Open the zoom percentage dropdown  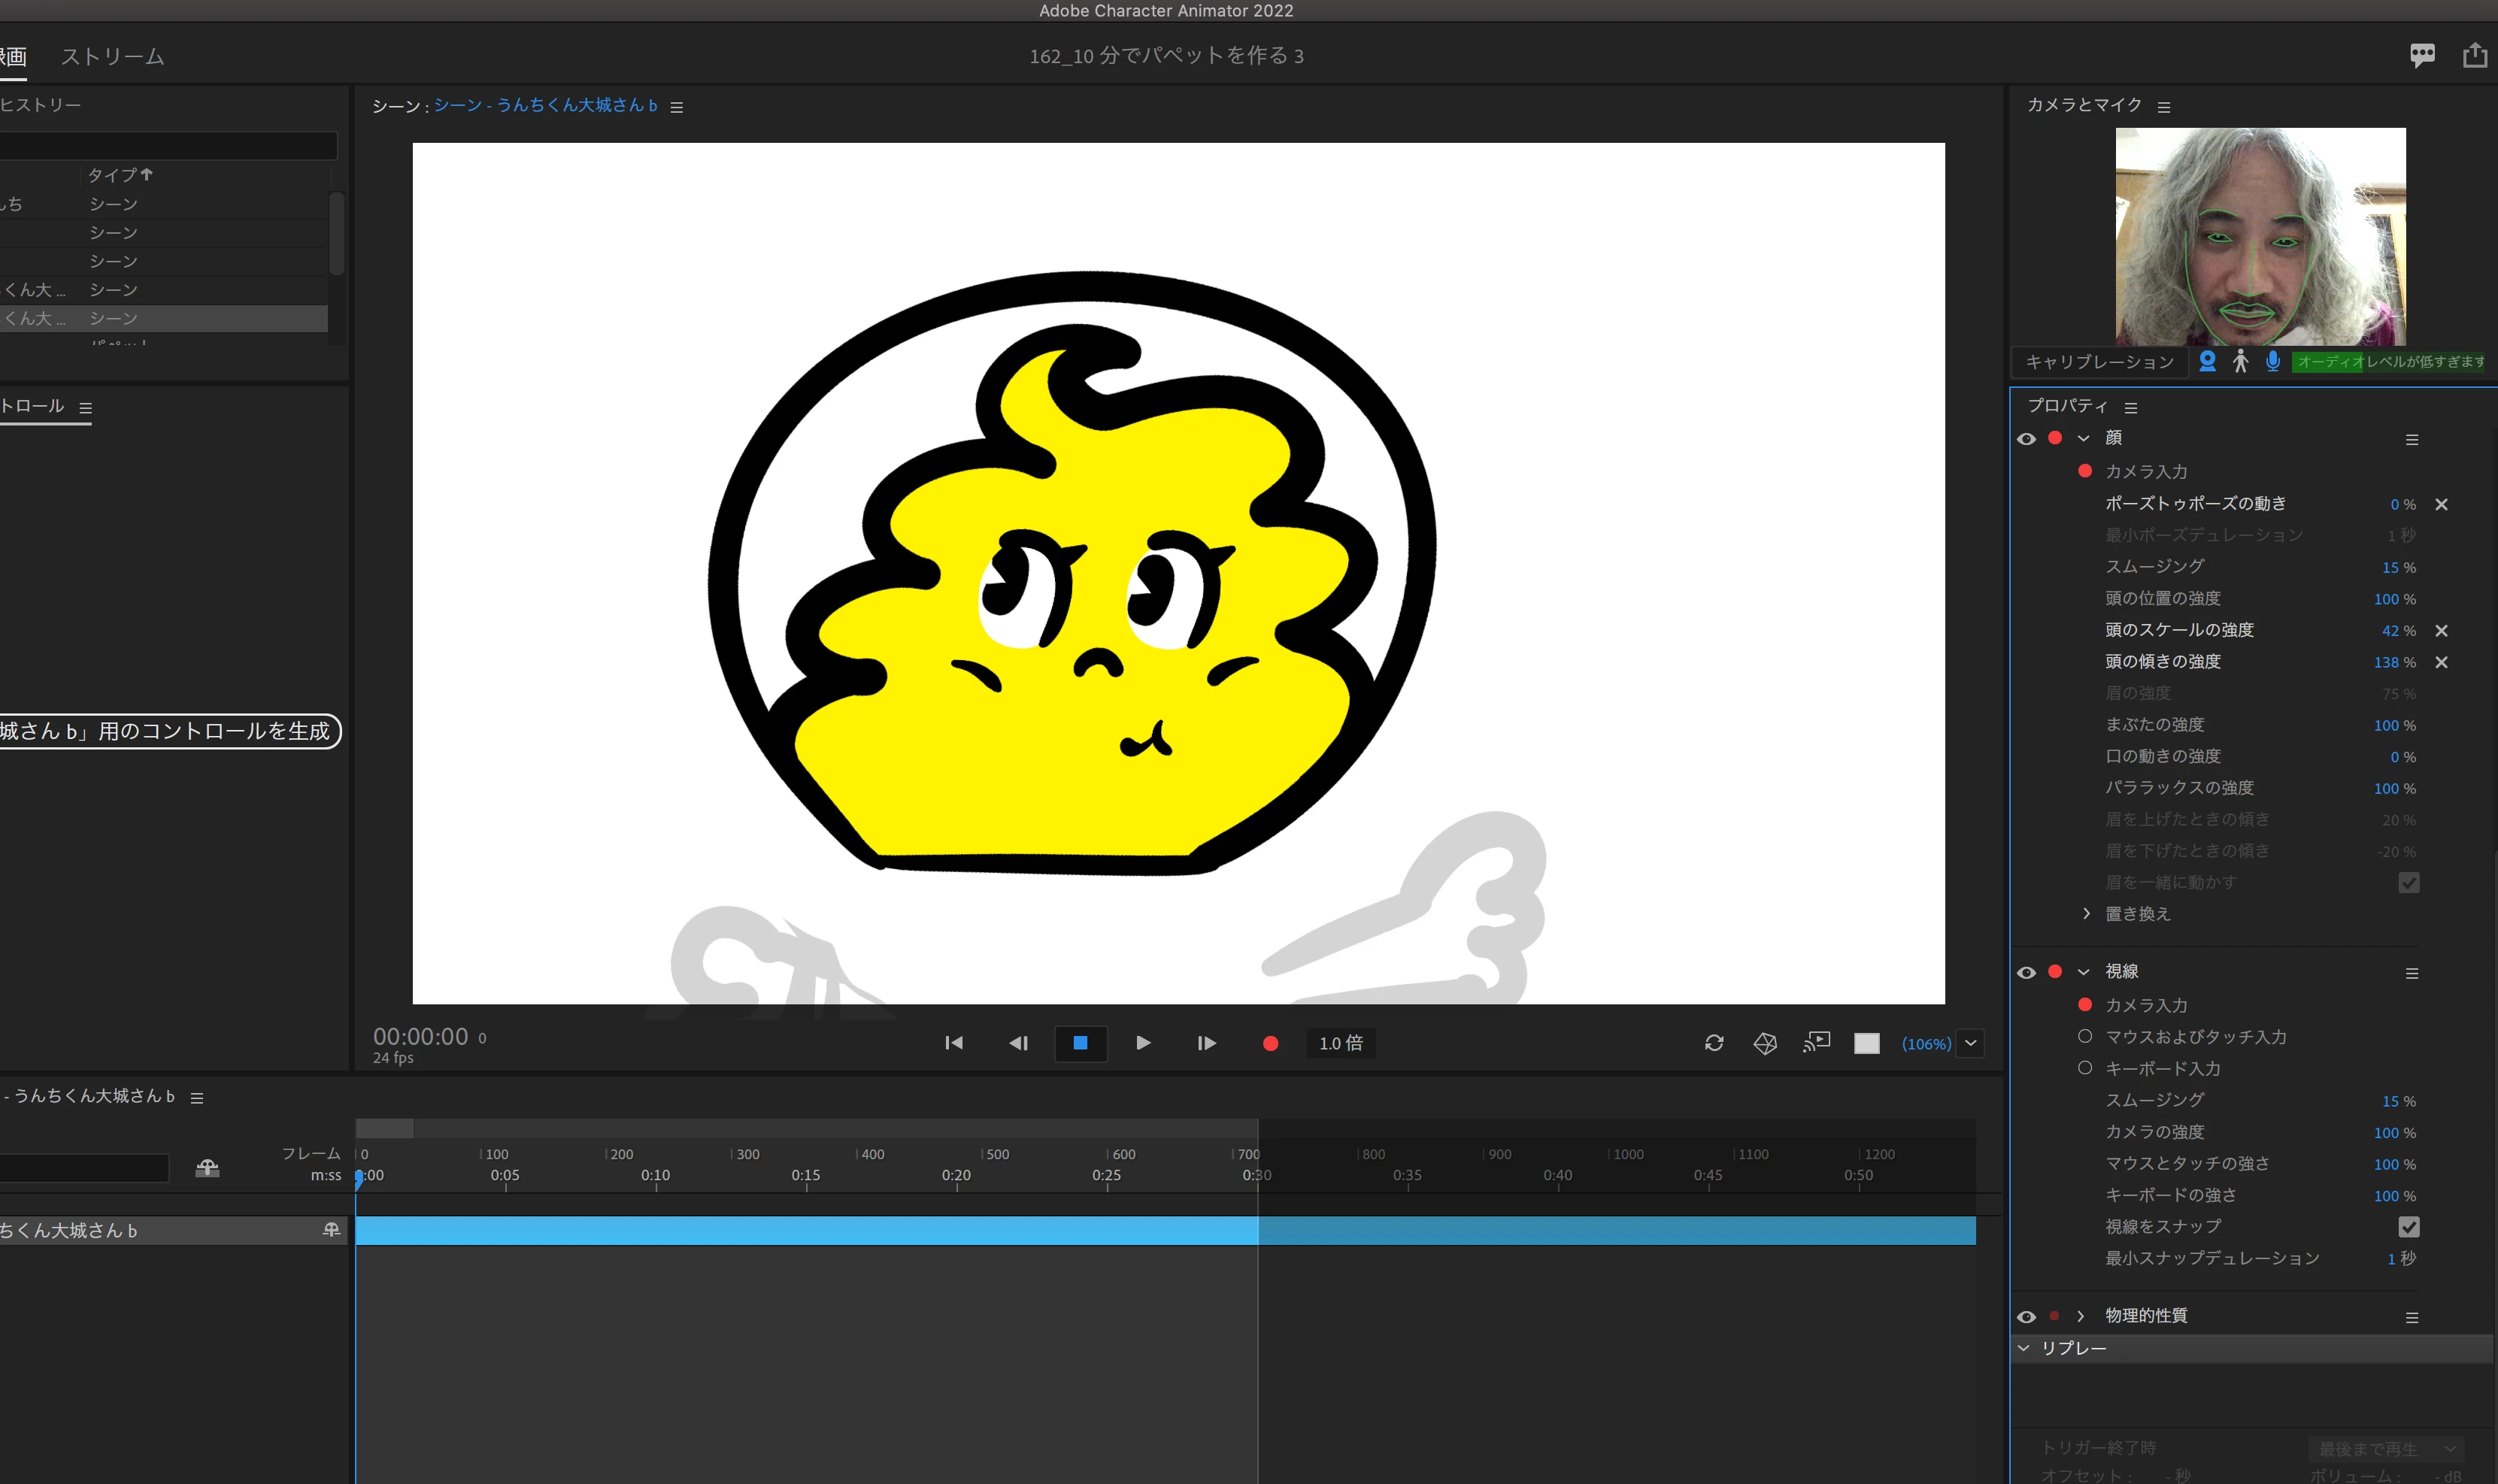click(x=1970, y=1043)
